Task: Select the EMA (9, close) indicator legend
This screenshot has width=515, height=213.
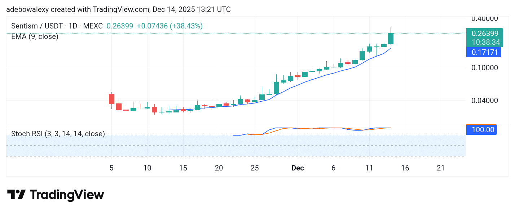Action: pyautogui.click(x=35, y=36)
